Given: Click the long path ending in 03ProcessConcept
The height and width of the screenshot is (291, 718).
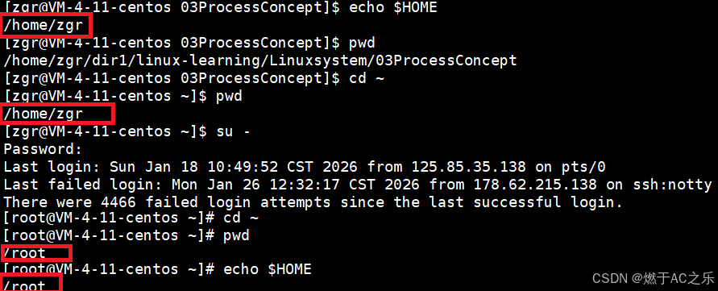Looking at the screenshot, I should click(260, 60).
